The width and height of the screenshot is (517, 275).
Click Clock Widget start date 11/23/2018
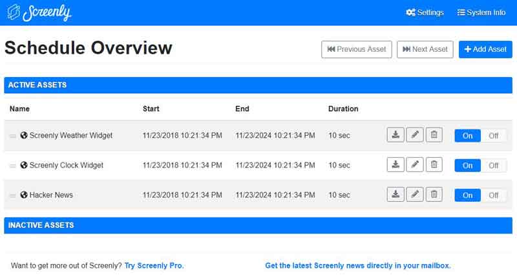click(182, 165)
